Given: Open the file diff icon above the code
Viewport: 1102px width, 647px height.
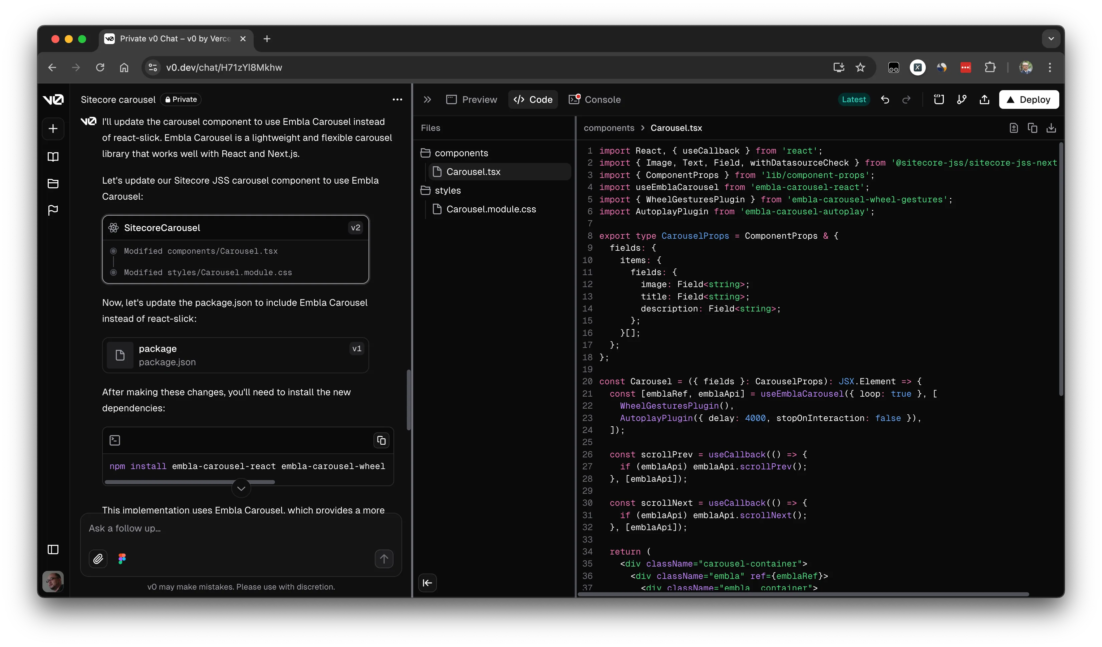Looking at the screenshot, I should pos(1014,128).
